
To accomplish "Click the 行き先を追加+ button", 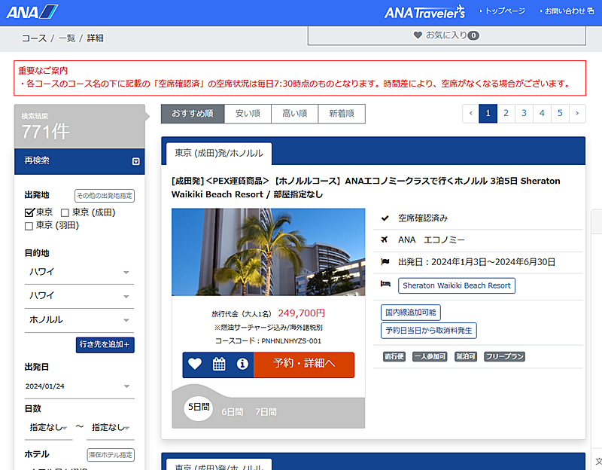I will 105,345.
